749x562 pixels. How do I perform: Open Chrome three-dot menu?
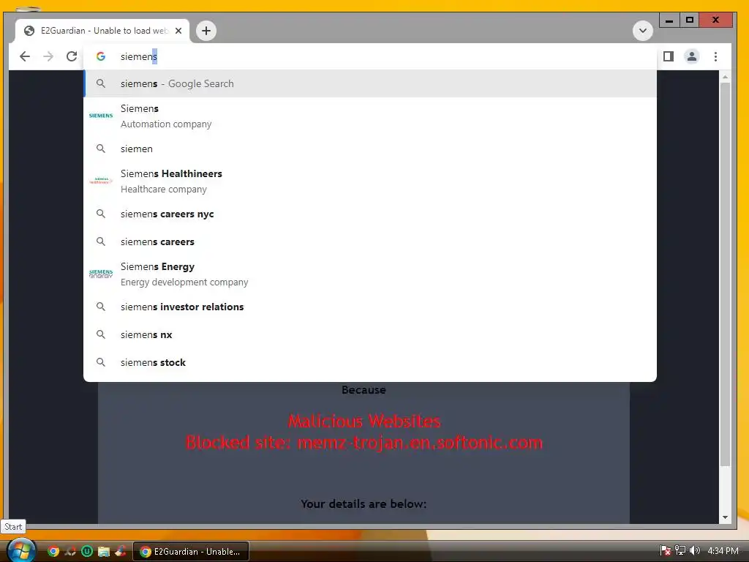click(x=715, y=56)
